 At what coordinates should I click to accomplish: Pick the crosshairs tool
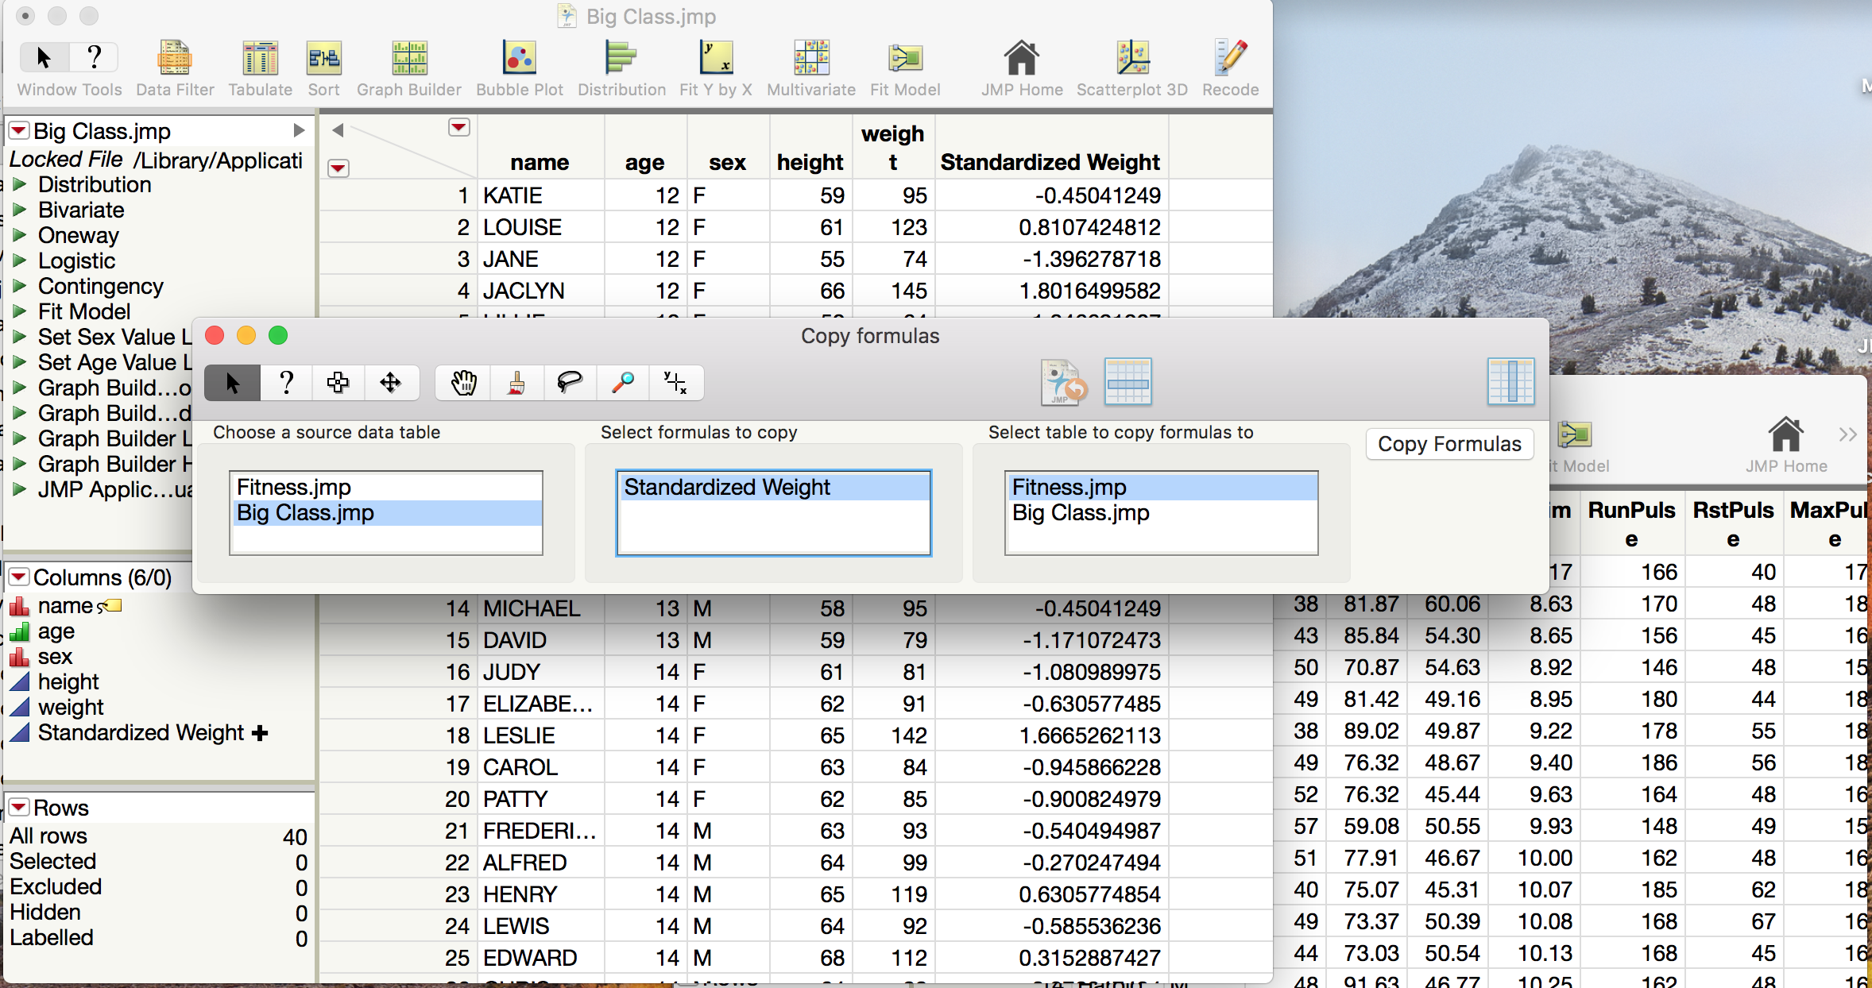click(x=675, y=383)
